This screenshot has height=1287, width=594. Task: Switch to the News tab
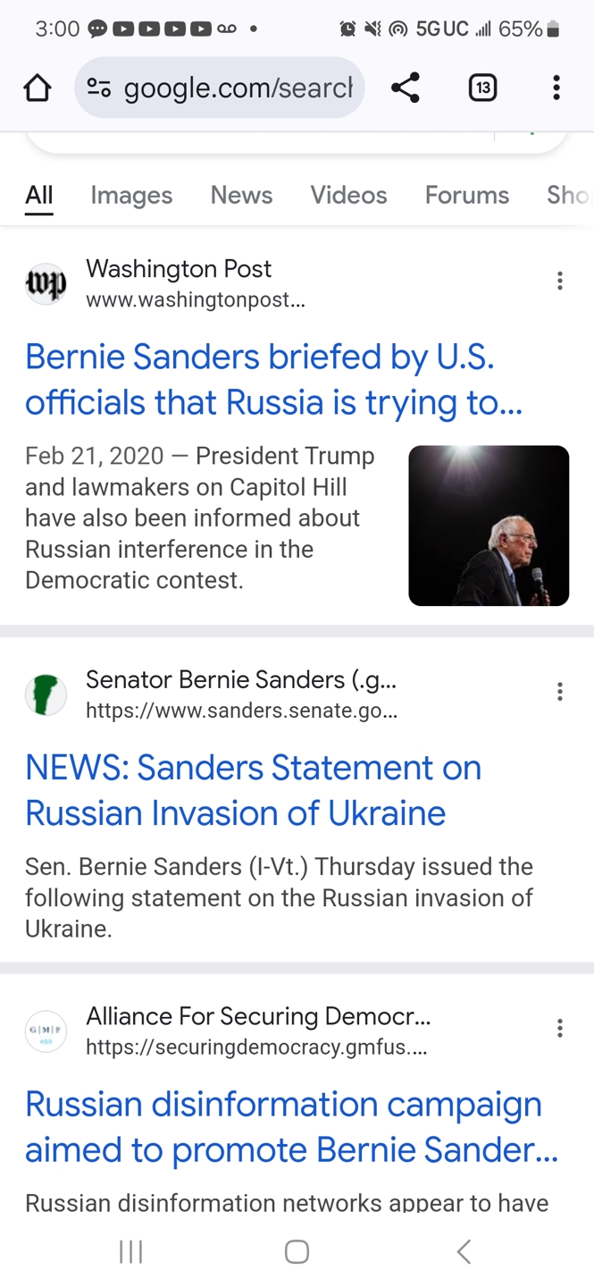pos(241,195)
